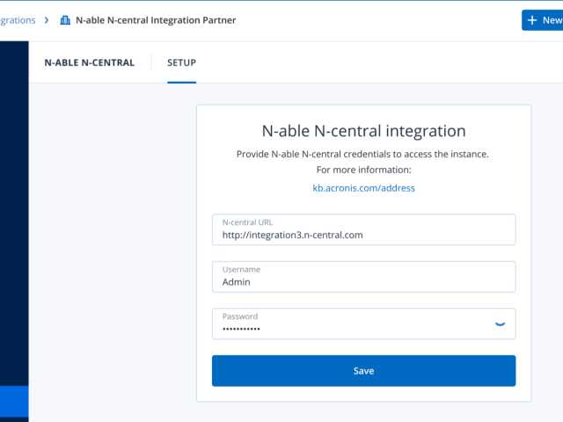Focus the N-central URL field
Screen dimensions: 563x422
coord(363,229)
